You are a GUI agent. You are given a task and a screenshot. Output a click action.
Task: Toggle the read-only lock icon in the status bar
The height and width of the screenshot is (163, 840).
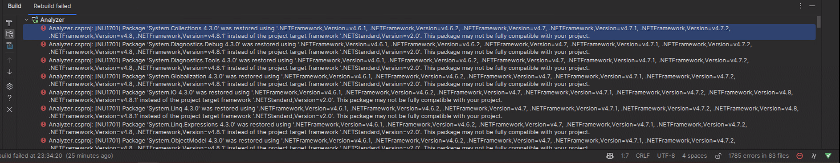tap(718, 156)
